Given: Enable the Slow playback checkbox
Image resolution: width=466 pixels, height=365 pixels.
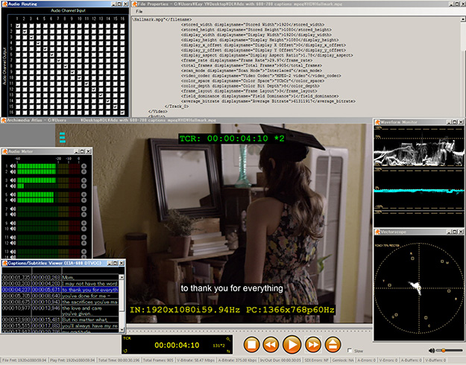Looking at the screenshot, I should pos(349,350).
